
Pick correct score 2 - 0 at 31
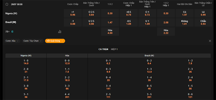click(x=26, y=70)
